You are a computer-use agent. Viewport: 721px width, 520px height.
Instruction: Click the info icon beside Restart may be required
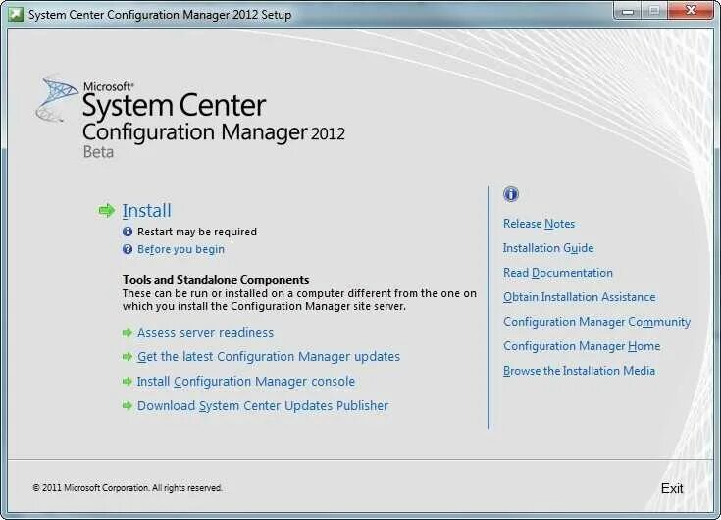tap(128, 232)
